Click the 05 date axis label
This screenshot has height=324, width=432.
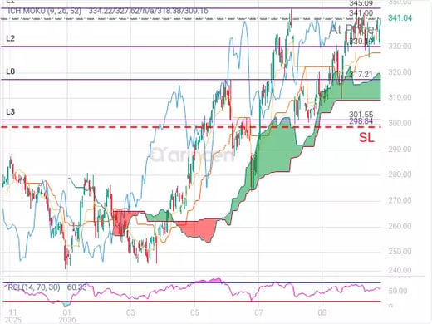point(194,313)
